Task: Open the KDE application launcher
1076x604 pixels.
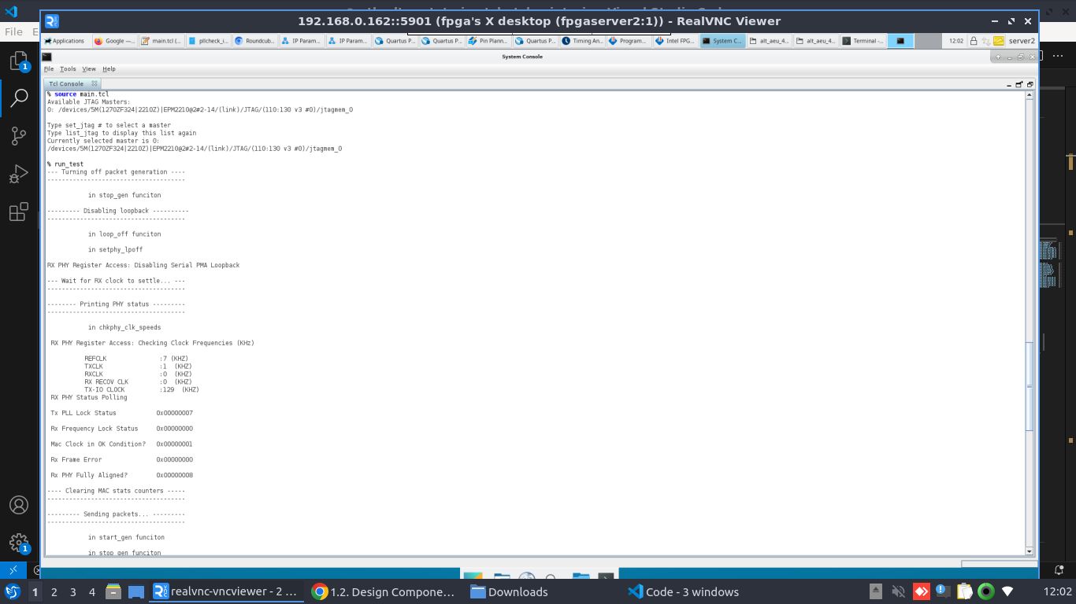Action: [12, 591]
